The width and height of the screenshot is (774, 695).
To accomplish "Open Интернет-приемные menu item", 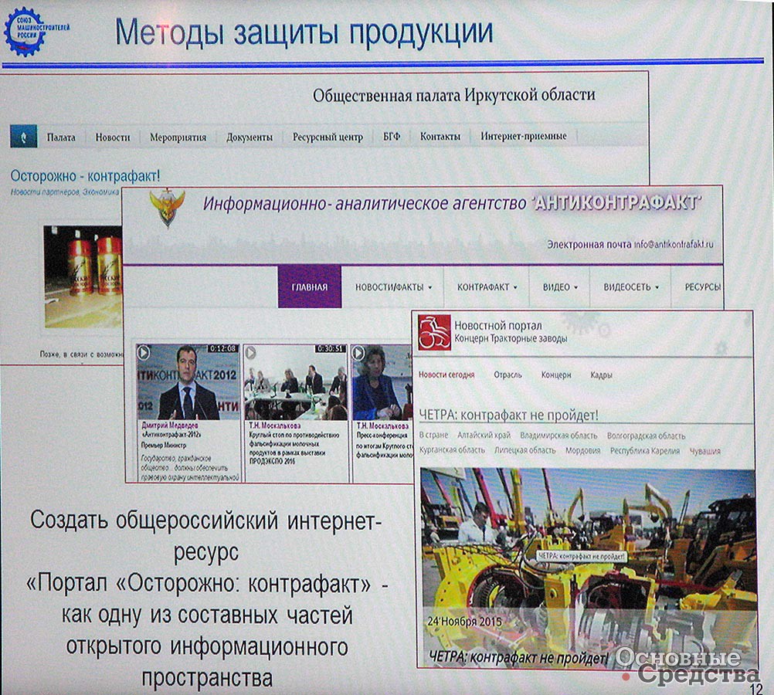I will pos(524,136).
